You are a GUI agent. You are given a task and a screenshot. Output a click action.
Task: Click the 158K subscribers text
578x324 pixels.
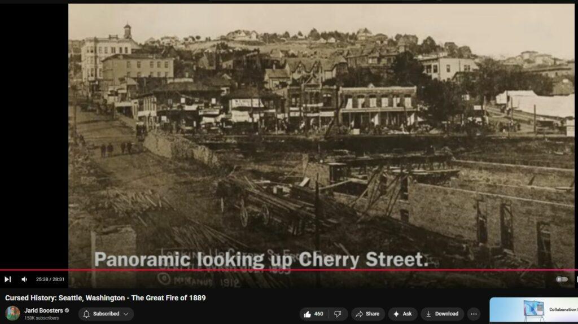pyautogui.click(x=41, y=318)
